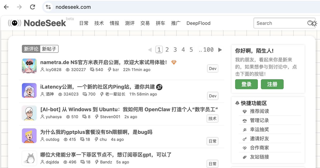Open the 拼车 nav category
The image size is (320, 168).
[161, 23]
